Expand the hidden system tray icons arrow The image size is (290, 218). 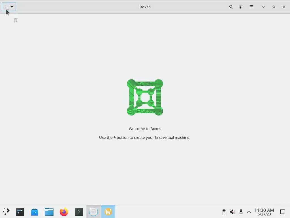tap(249, 212)
